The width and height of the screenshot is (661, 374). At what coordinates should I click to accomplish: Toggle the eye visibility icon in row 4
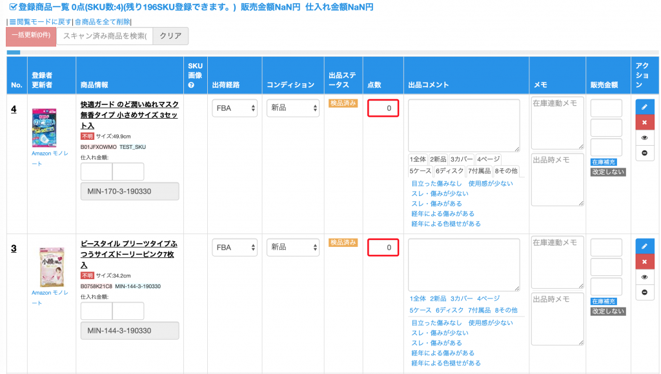(x=645, y=138)
